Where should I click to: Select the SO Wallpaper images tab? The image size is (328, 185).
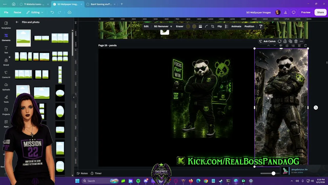pos(68,4)
